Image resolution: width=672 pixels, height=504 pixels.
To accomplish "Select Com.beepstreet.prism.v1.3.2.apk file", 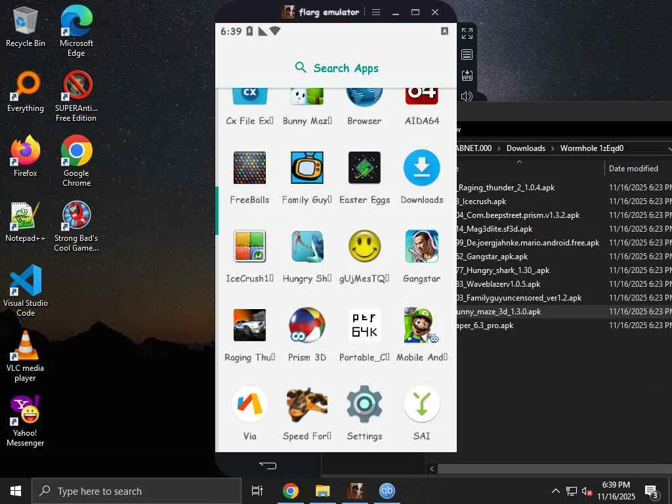I will coord(518,215).
